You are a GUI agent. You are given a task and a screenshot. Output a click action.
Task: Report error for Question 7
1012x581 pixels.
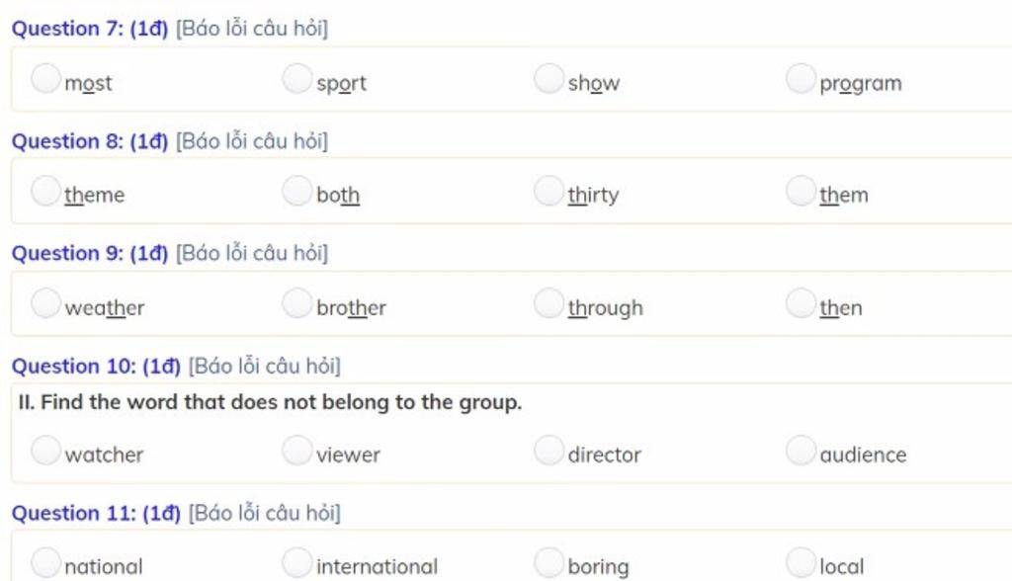(251, 29)
